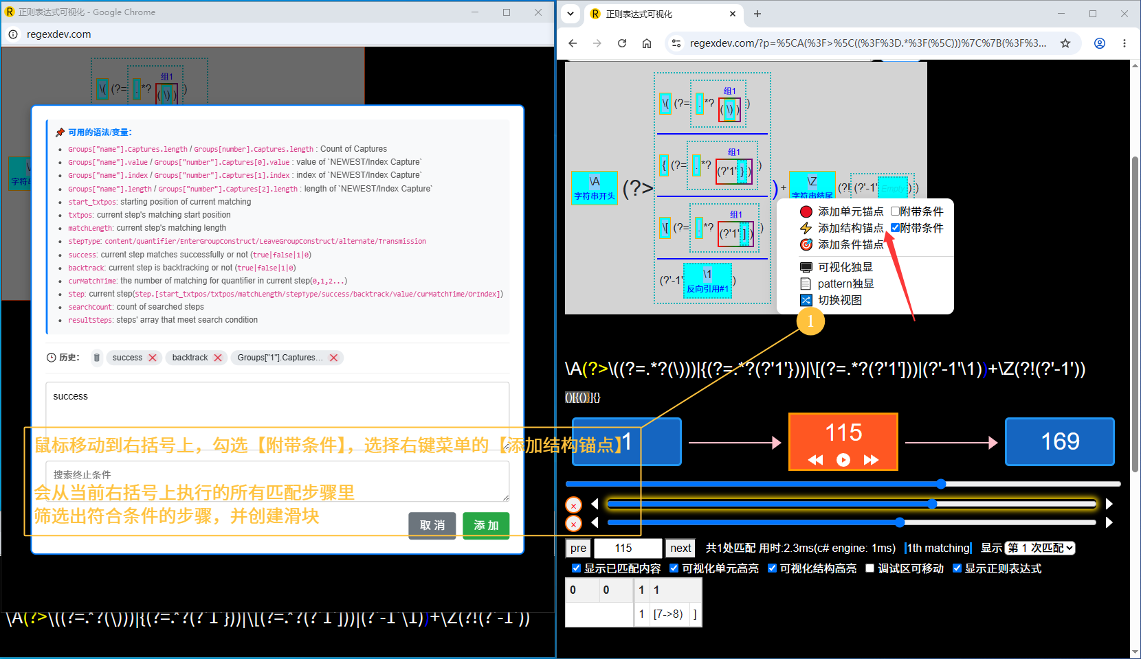Step right with the arrow after the first slider
The height and width of the screenshot is (659, 1141).
point(1109,504)
